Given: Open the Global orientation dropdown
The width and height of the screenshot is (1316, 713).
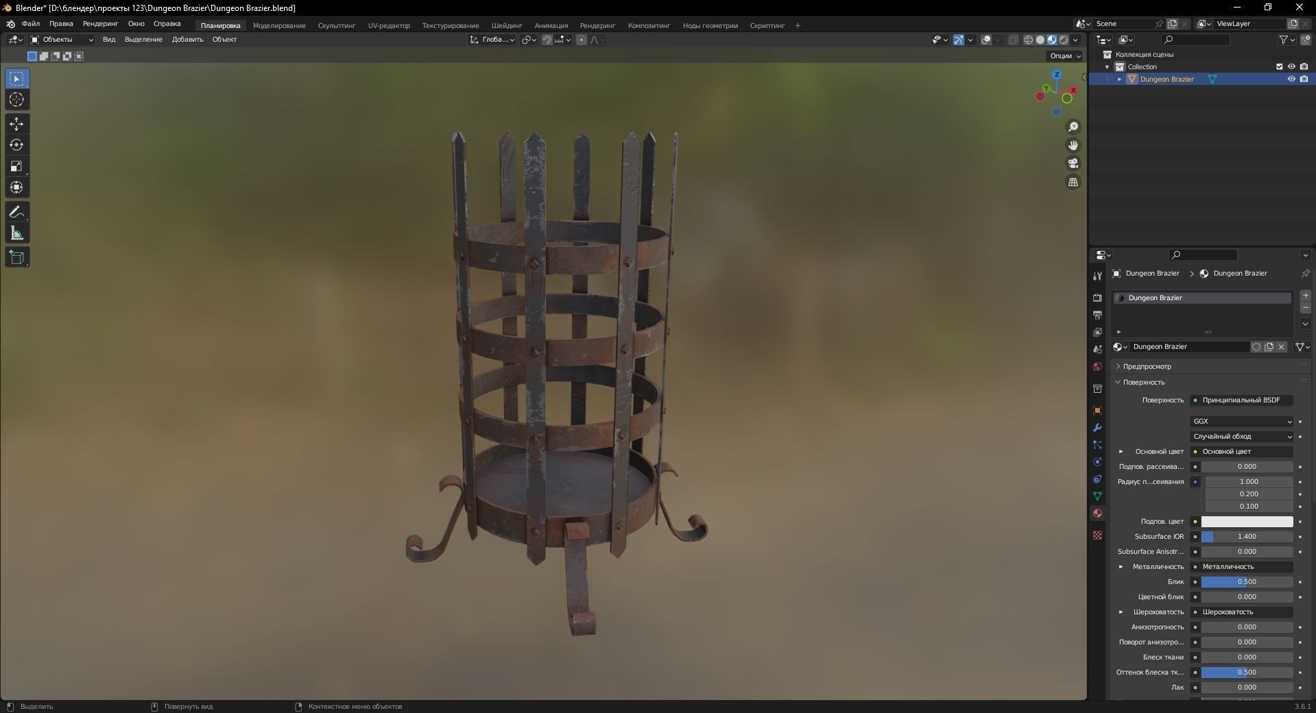Looking at the screenshot, I should pos(492,40).
